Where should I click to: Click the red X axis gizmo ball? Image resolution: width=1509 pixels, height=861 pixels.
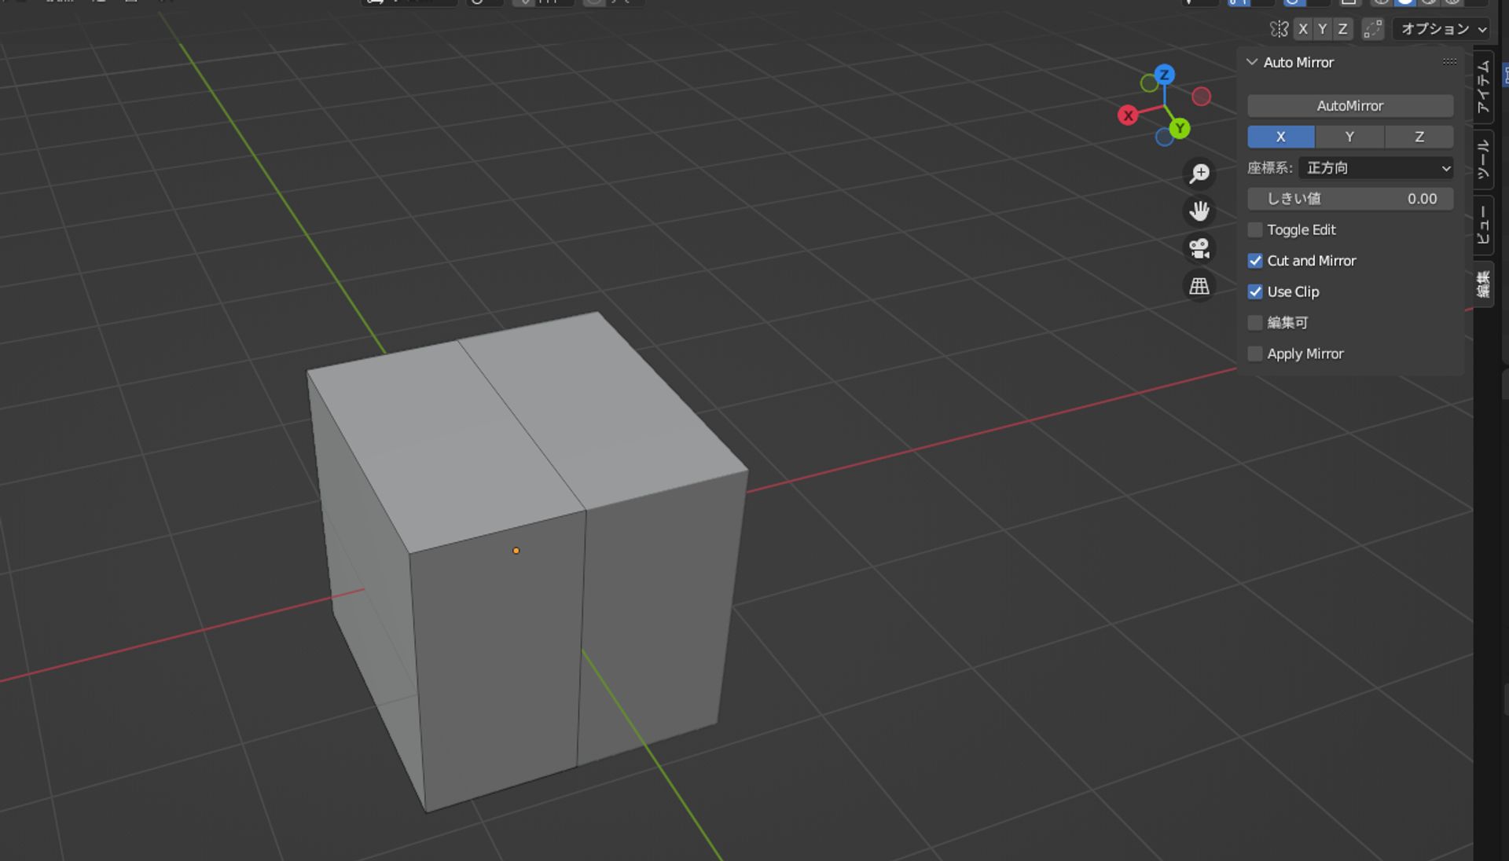point(1128,115)
